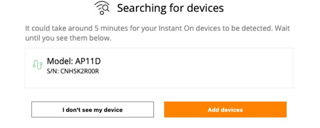320x128 pixels.
Task: Click the word 'Searching' in the title
Action: [x=141, y=8]
